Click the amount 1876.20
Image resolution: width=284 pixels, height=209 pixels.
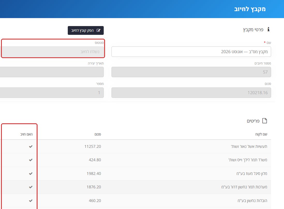coord(94,187)
